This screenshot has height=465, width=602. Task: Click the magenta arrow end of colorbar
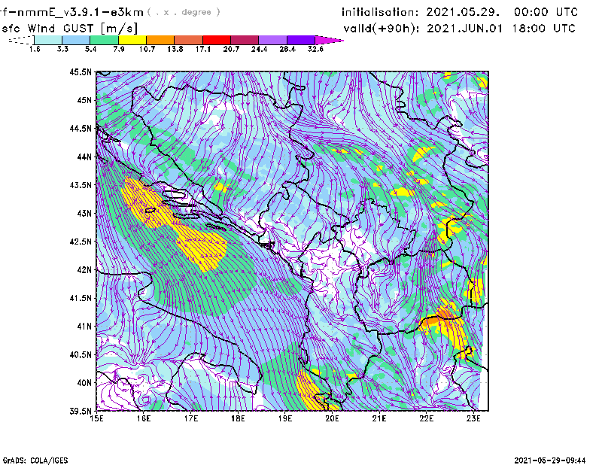click(329, 40)
